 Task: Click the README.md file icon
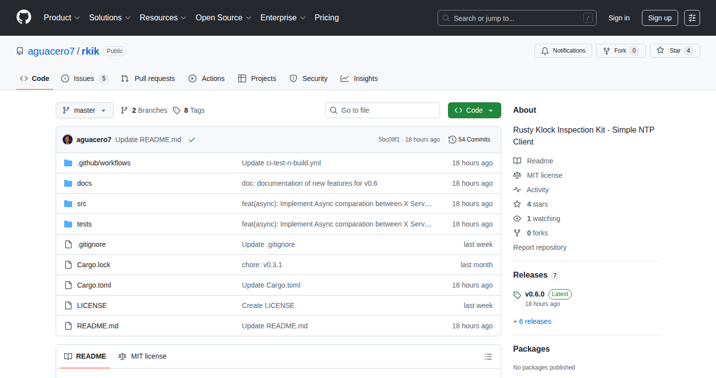coord(68,326)
